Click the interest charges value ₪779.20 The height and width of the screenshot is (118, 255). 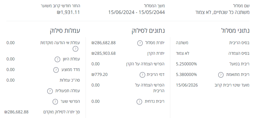tap(99, 75)
